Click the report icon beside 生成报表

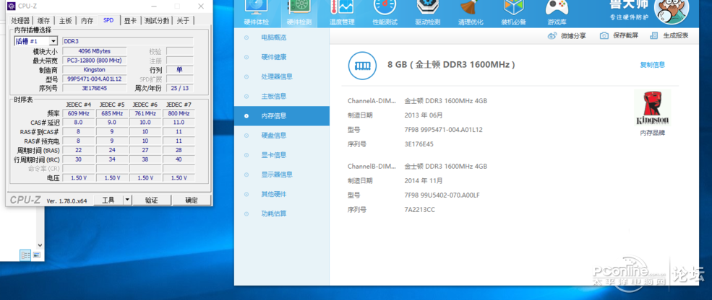[x=654, y=36]
